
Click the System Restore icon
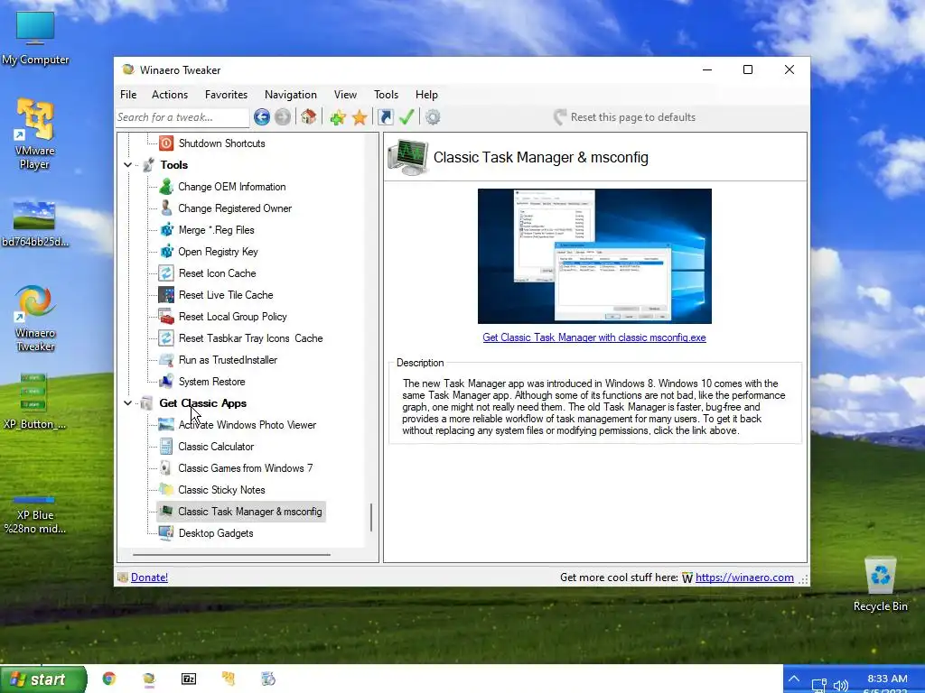pyautogui.click(x=166, y=382)
